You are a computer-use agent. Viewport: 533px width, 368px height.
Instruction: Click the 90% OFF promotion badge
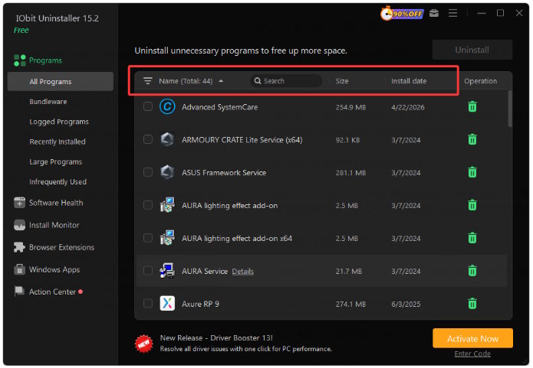402,14
